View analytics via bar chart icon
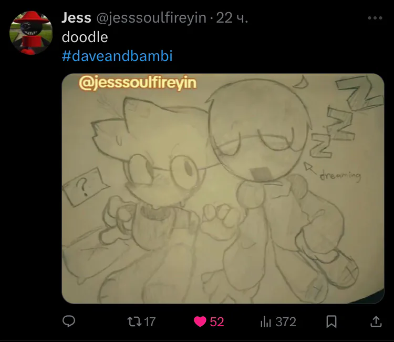Image resolution: width=394 pixels, height=342 pixels. tap(266, 321)
